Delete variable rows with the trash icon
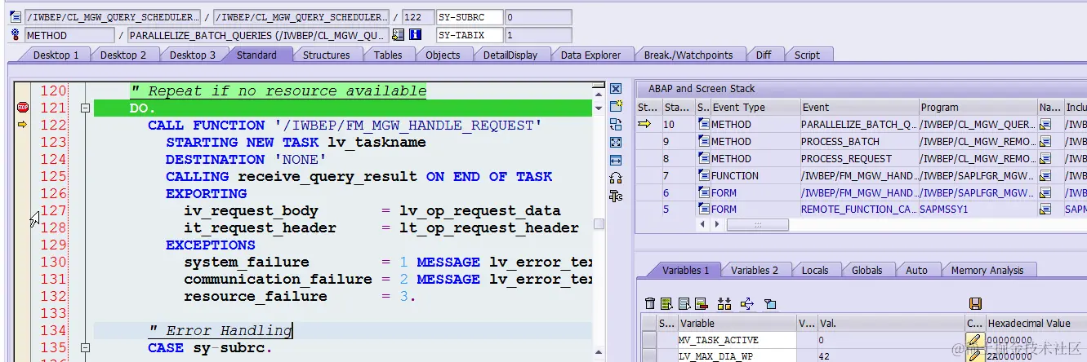 [x=650, y=304]
